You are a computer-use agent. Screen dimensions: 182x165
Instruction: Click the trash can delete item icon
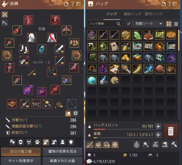[171, 131]
